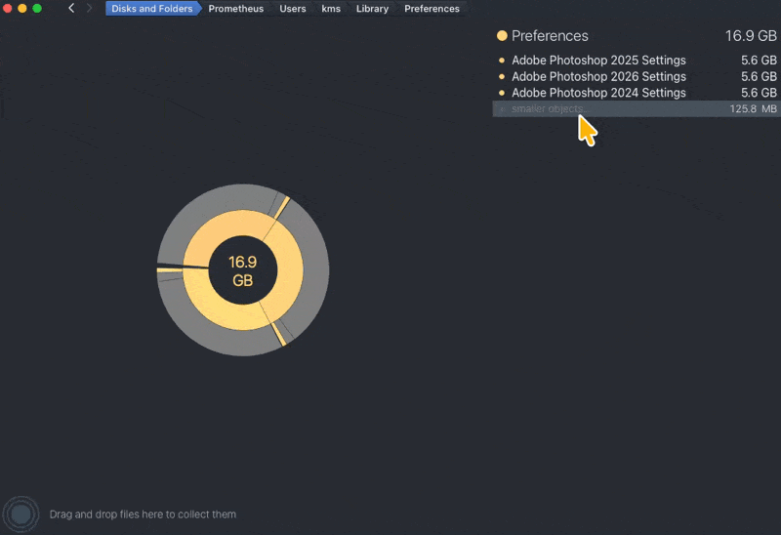
Task: Click the bullet next to Photoshop 2024 Settings
Action: [x=502, y=93]
